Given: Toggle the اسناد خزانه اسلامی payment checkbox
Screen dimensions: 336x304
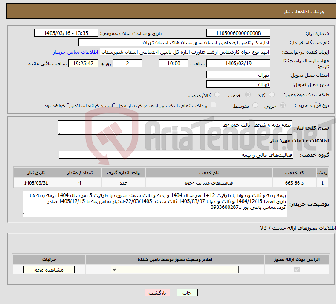Looking at the screenshot, I should (214, 105).
